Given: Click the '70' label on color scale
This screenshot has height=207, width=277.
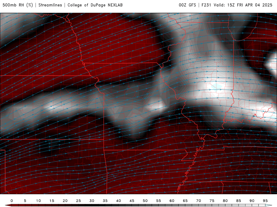Looking at the screenshot, I should [x=198, y=201].
